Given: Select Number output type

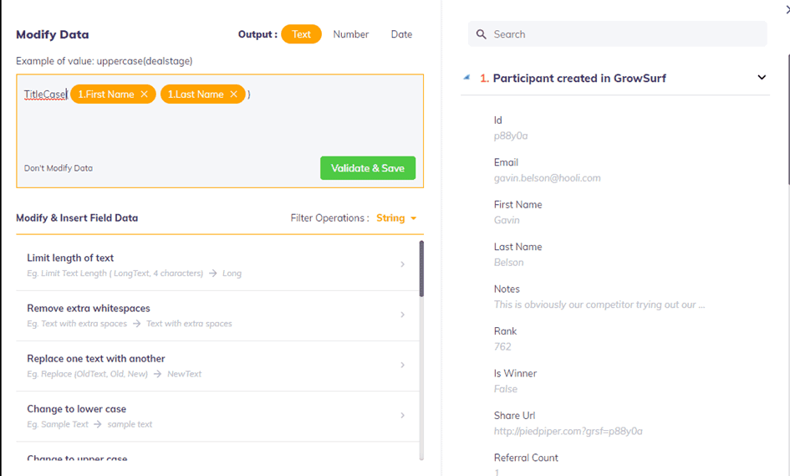Looking at the screenshot, I should click(x=350, y=34).
